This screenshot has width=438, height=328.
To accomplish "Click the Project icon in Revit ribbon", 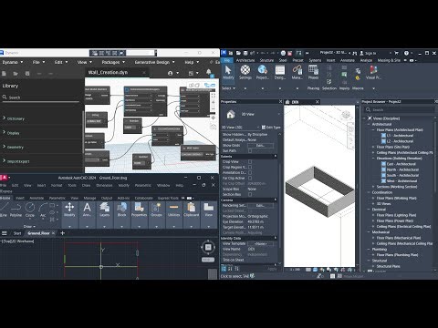I will pos(263,72).
